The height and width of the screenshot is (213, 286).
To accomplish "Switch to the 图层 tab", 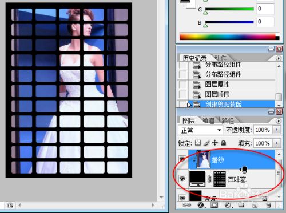I will (188, 120).
